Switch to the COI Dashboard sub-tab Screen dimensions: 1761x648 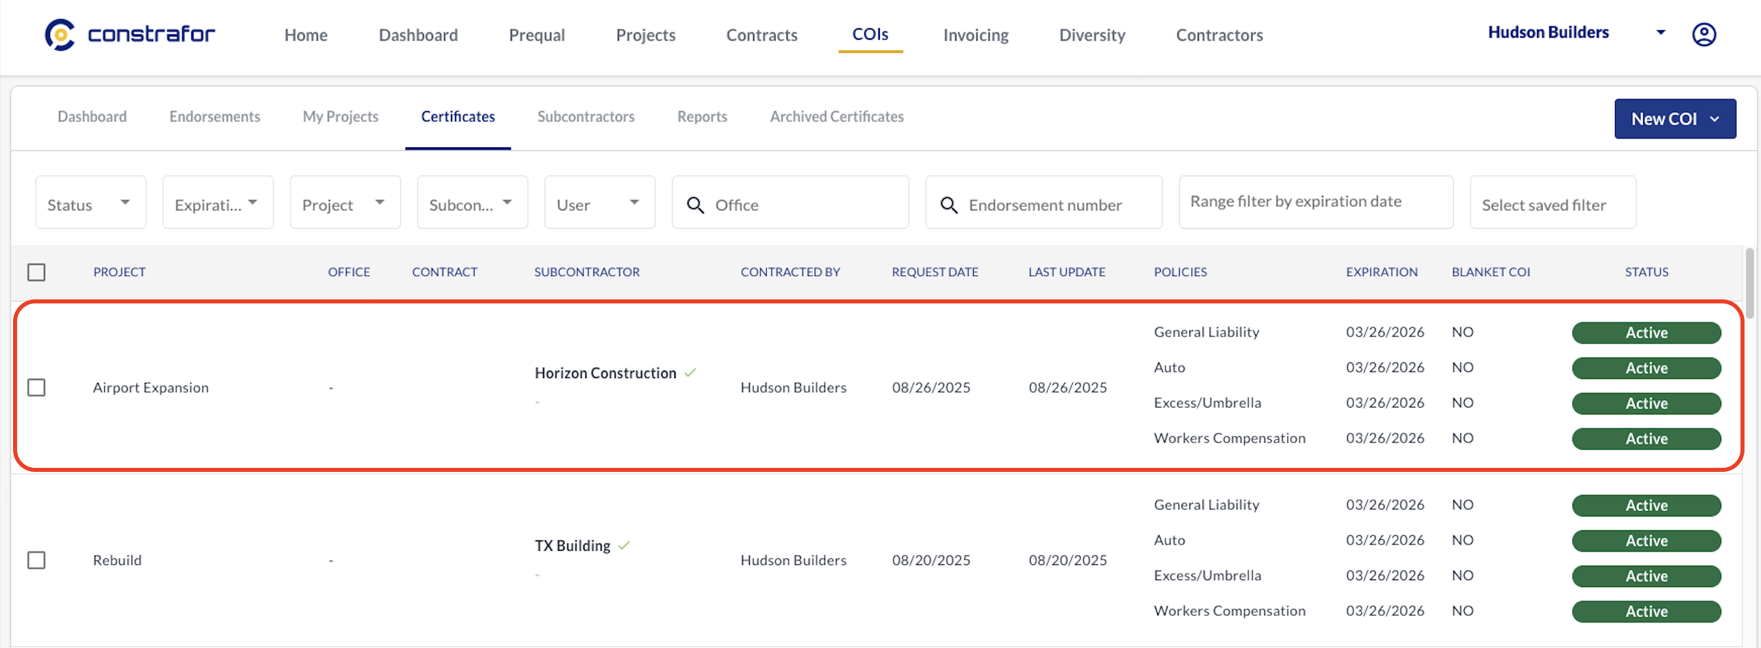[92, 116]
